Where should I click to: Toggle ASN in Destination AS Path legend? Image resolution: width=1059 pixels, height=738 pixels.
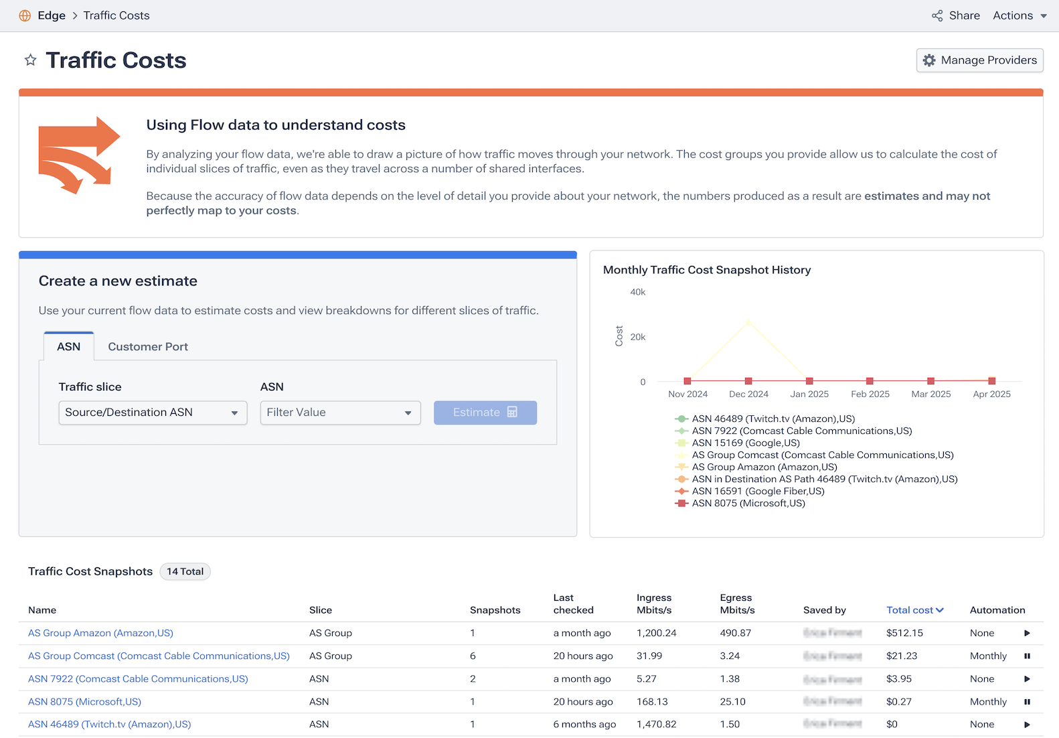pyautogui.click(x=816, y=479)
